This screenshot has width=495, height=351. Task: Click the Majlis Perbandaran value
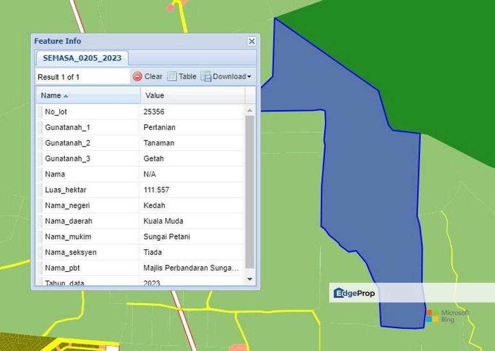click(x=191, y=268)
